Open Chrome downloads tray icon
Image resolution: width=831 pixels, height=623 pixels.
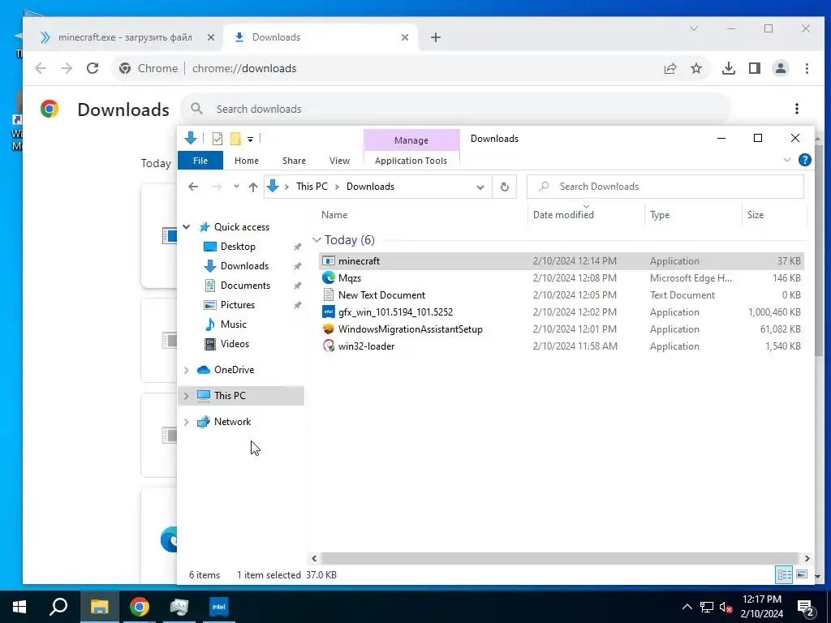click(729, 68)
